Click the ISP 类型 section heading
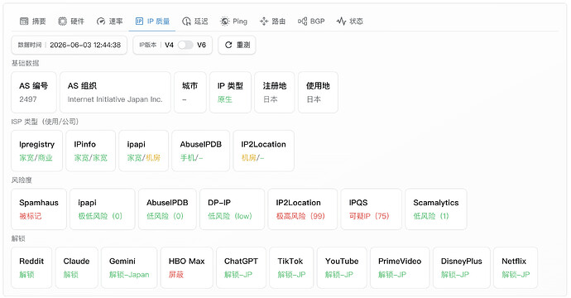The width and height of the screenshot is (571, 298). [x=45, y=122]
